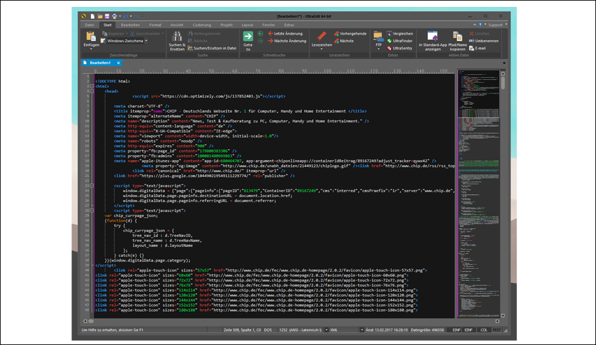The width and height of the screenshot is (596, 345).
Task: Toggle the COL column mode indicator
Action: click(x=484, y=330)
